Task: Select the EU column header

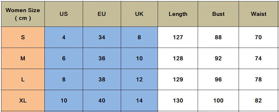Action: click(x=102, y=14)
